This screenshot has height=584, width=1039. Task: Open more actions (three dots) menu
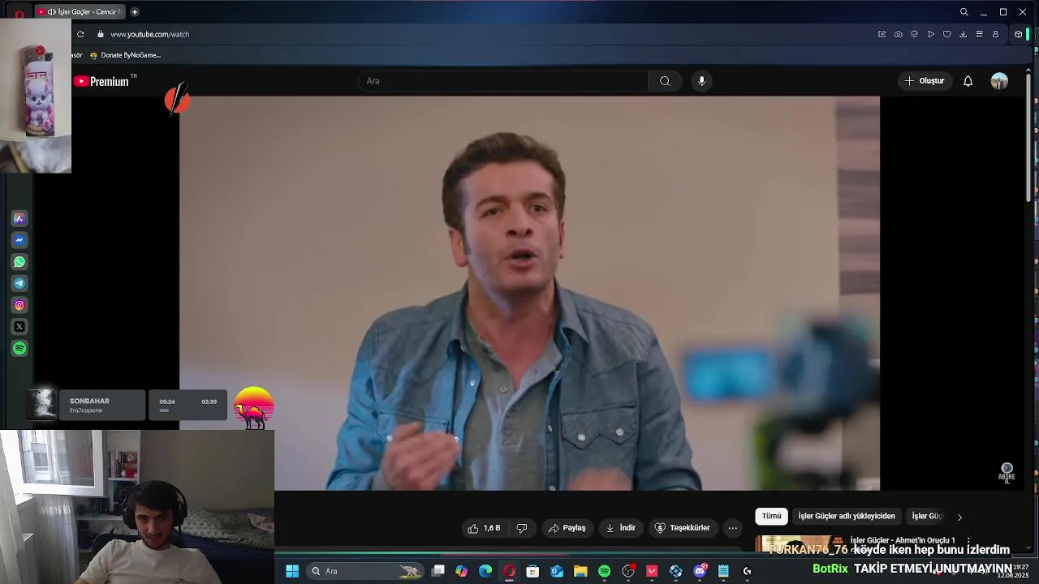click(732, 528)
